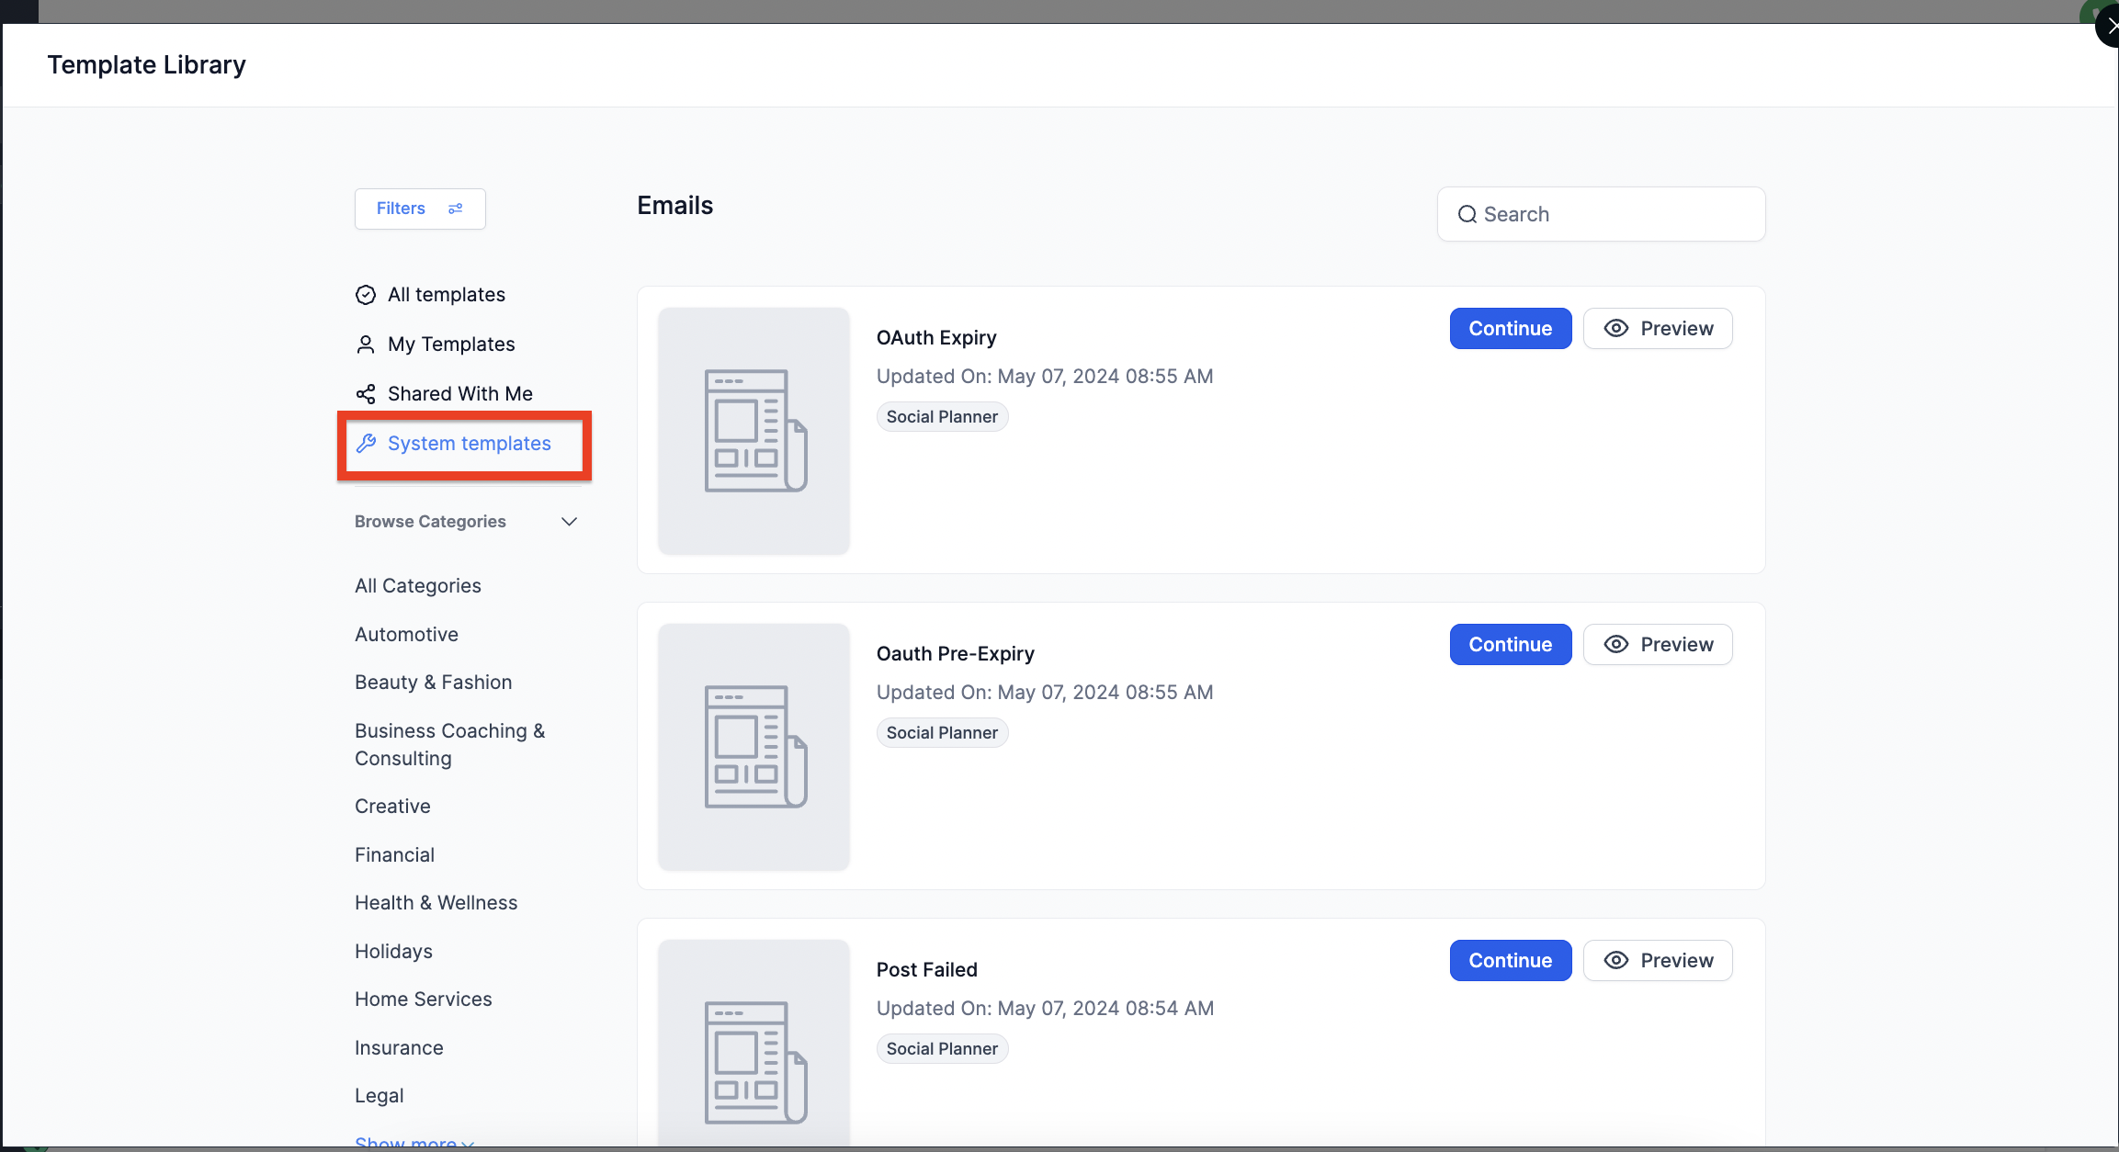Continue with the Post Failed template
Image resolution: width=2119 pixels, height=1152 pixels.
click(1510, 961)
